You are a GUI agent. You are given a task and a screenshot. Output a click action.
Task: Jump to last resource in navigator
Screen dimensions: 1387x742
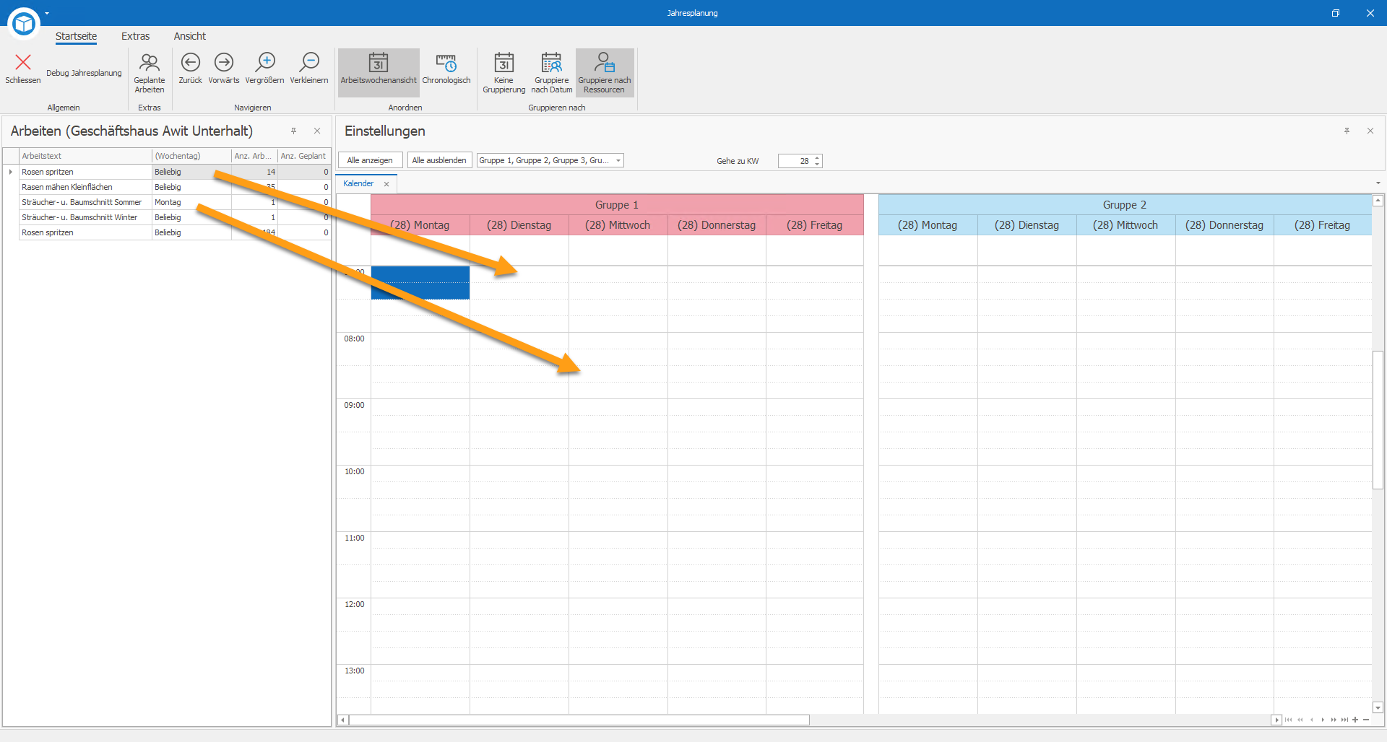[x=1344, y=720]
